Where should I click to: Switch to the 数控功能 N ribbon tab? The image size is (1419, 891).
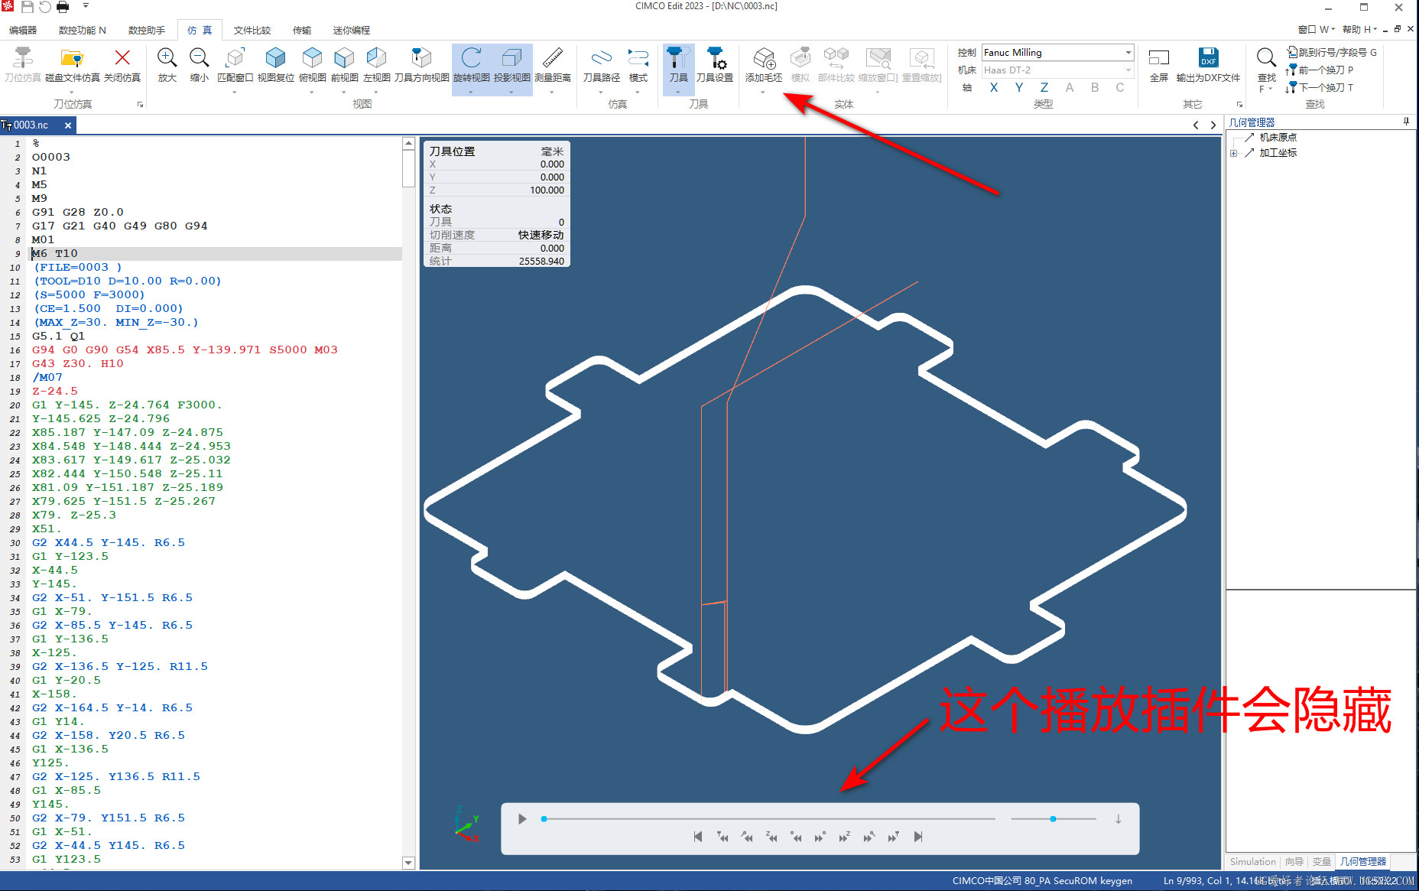click(83, 31)
